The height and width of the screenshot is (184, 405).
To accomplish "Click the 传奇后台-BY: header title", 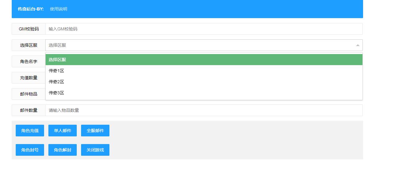I will [31, 9].
